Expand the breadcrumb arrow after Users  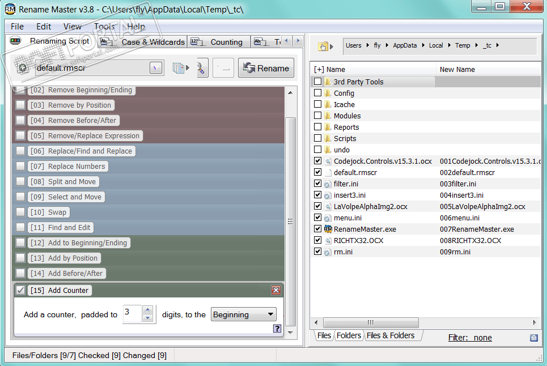tap(368, 45)
